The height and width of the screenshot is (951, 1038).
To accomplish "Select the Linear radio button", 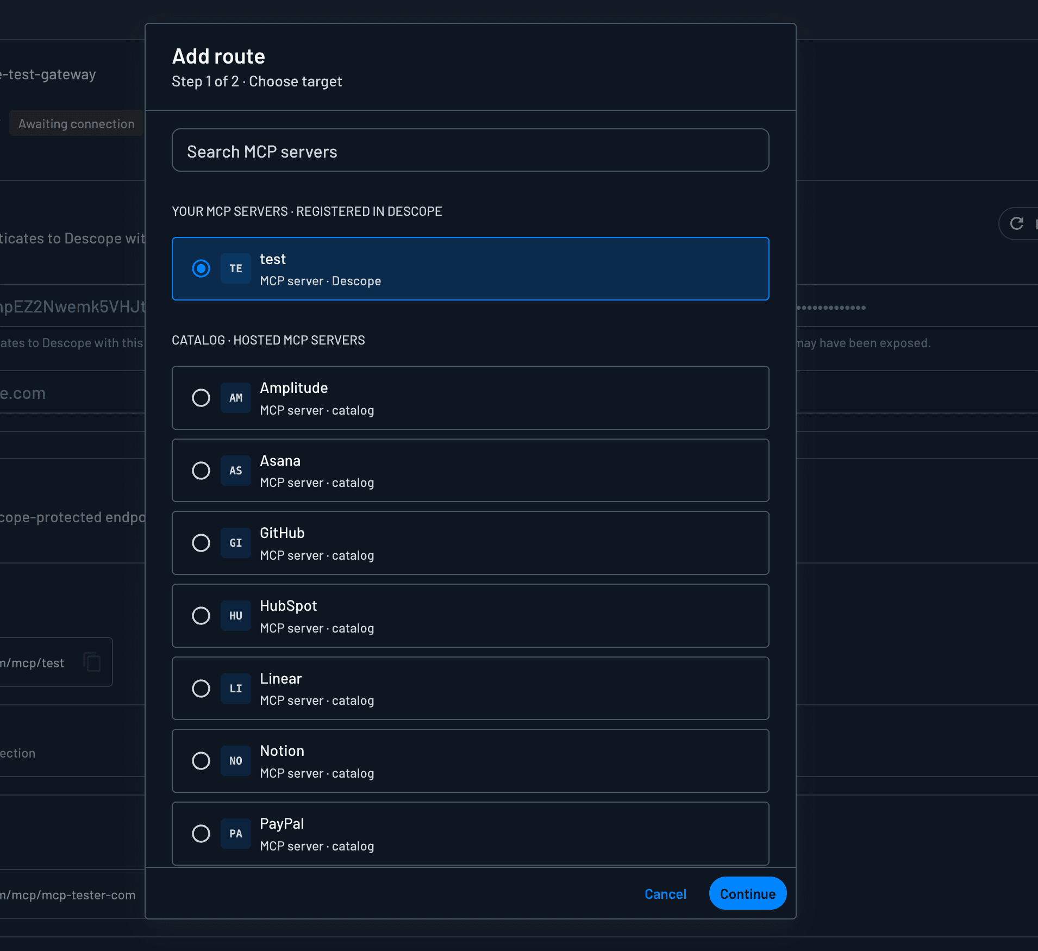I will pyautogui.click(x=201, y=689).
